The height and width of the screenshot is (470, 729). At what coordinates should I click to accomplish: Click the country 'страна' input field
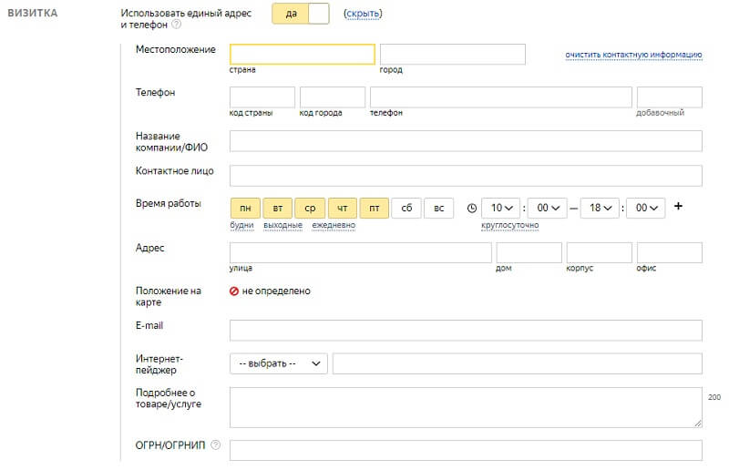pyautogui.click(x=302, y=54)
